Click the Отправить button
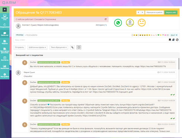 19,47
